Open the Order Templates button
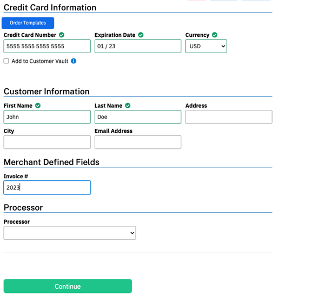 tap(28, 23)
